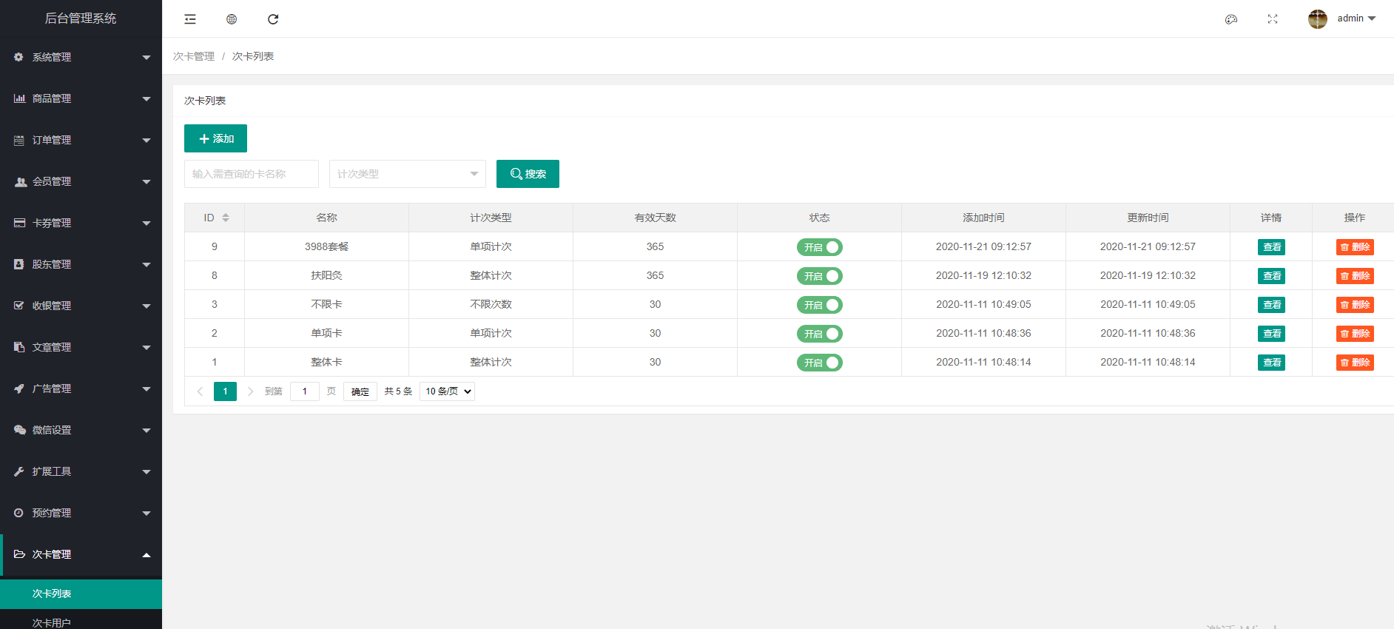1394x629 pixels.
Task: Open the 微信设置 menu
Action: [x=81, y=430]
